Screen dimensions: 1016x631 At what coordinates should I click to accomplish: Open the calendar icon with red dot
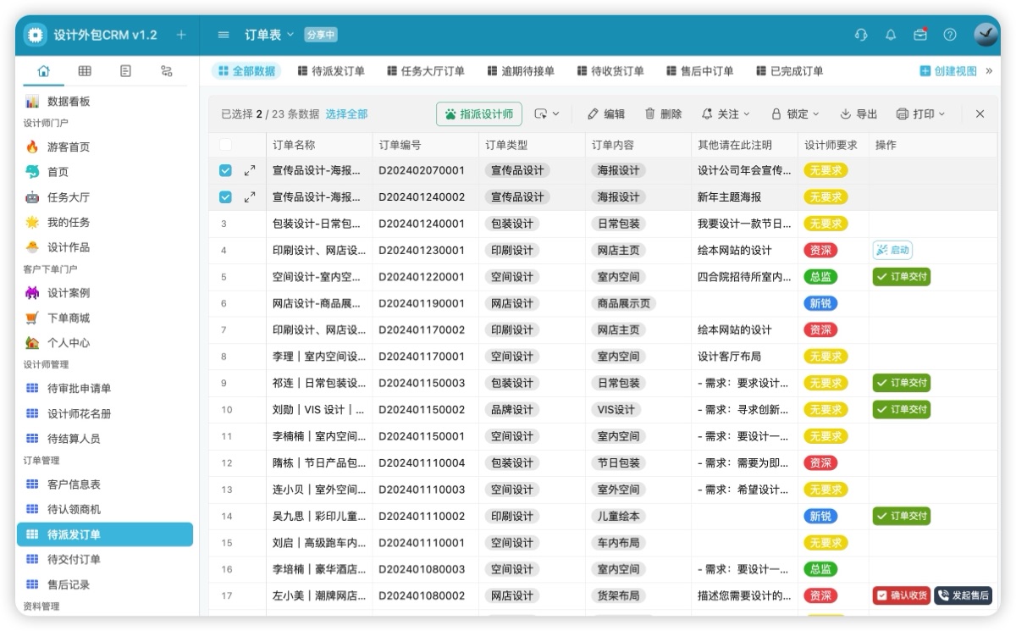click(920, 35)
